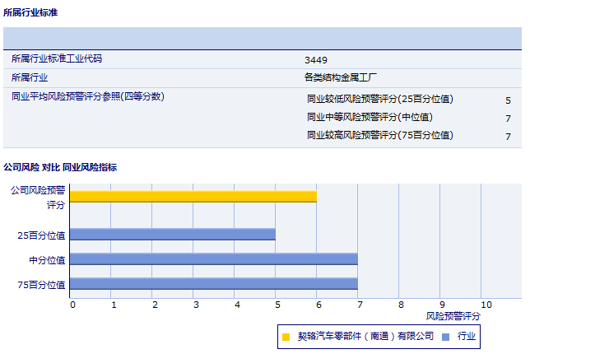Select 同业较低风险预警评分(25百分位值) label

(x=379, y=99)
